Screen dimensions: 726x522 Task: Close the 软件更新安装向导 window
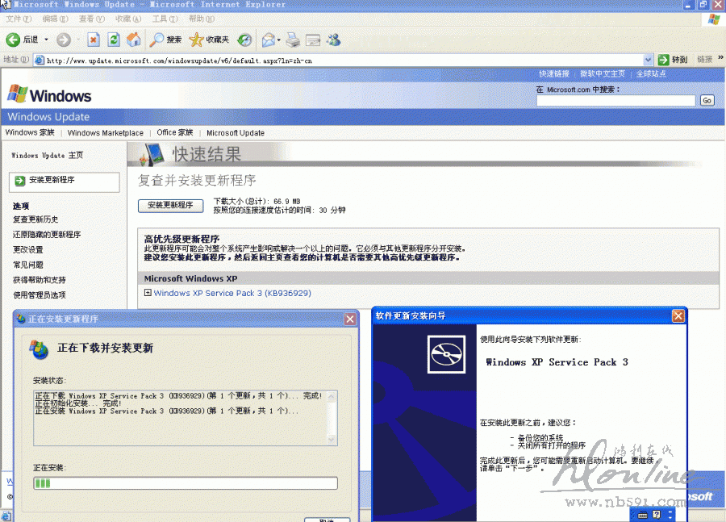[678, 316]
